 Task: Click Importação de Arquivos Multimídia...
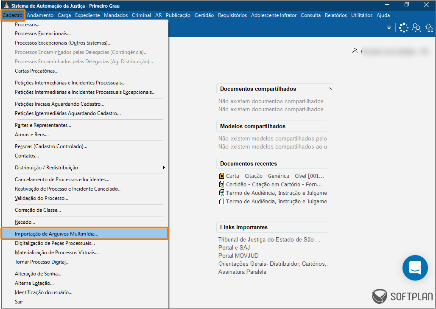[x=85, y=234]
